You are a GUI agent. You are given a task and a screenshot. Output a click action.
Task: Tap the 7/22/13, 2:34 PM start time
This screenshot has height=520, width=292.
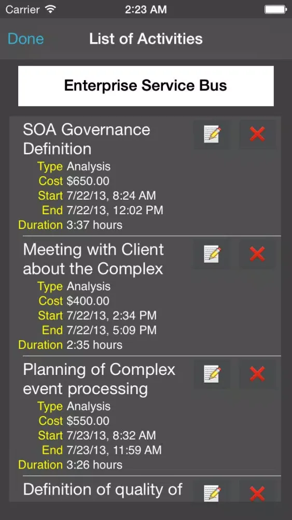pos(112,316)
